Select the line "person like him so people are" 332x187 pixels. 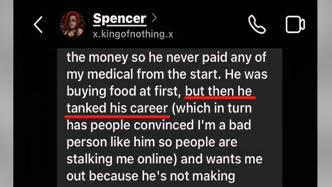[x=152, y=142]
